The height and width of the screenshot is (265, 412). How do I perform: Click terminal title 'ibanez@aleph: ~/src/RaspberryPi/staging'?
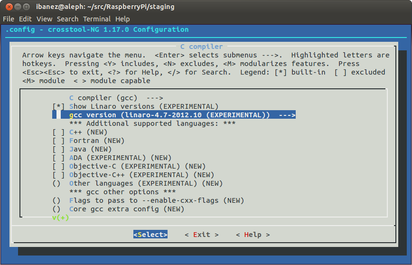tap(105, 7)
